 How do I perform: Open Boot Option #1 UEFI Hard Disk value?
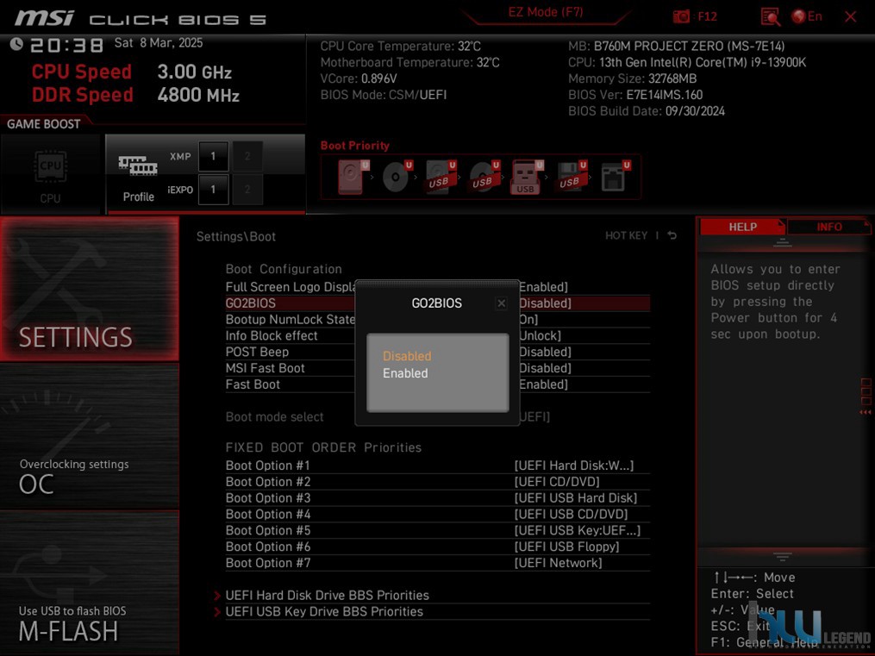click(573, 465)
